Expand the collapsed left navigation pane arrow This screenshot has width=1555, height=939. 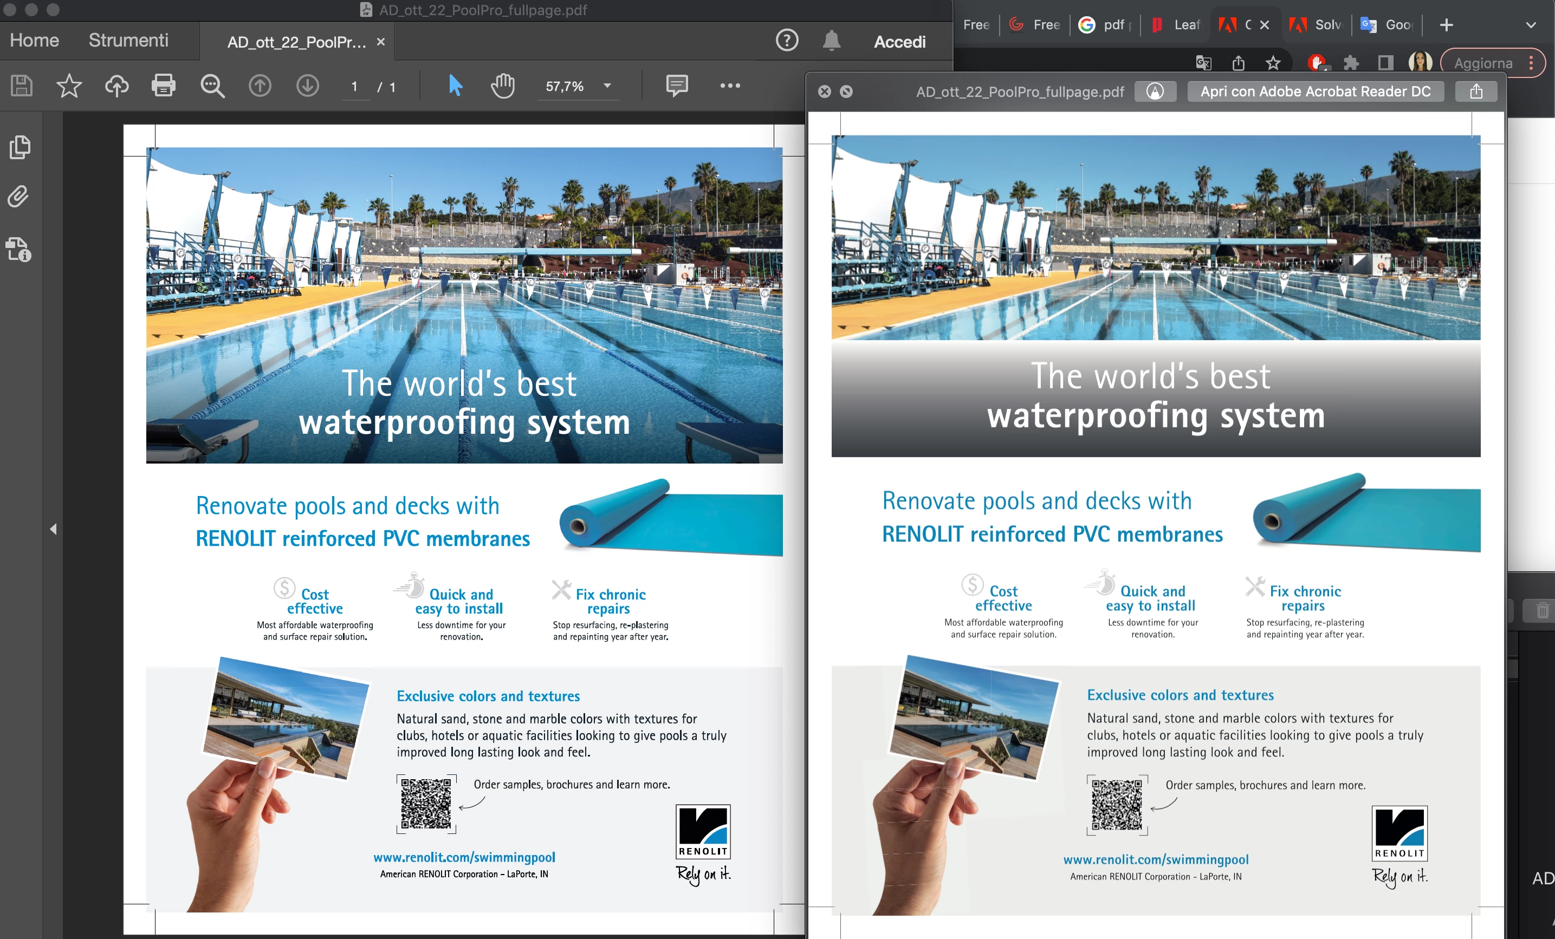coord(54,529)
